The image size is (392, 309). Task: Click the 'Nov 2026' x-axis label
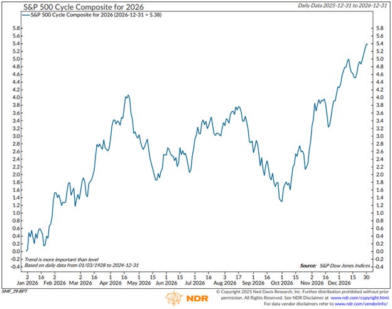312,283
